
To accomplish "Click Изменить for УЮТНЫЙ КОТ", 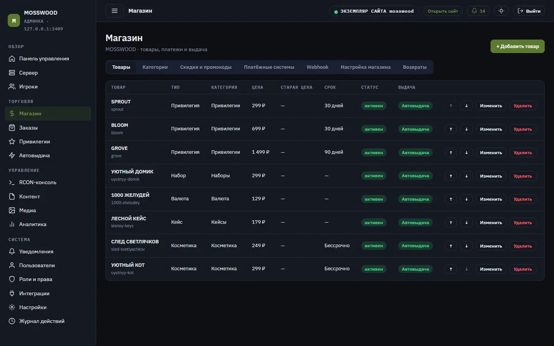I will 491,269.
